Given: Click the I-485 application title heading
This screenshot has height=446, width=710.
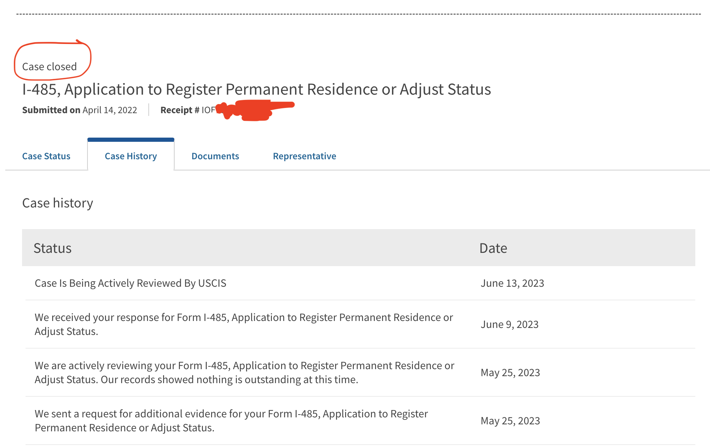Looking at the screenshot, I should click(x=256, y=89).
